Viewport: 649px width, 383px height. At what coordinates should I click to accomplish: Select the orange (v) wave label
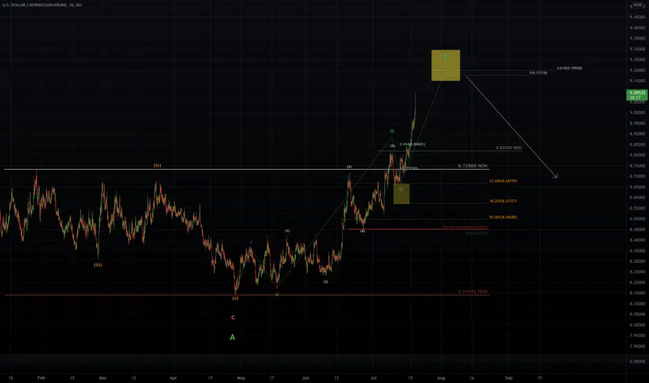coord(235,298)
